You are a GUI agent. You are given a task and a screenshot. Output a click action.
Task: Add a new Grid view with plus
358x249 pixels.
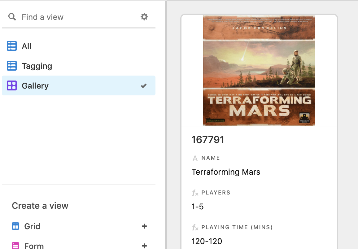click(x=144, y=226)
